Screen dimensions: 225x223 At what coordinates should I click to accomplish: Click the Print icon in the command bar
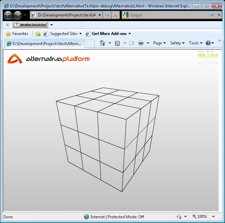141,43
